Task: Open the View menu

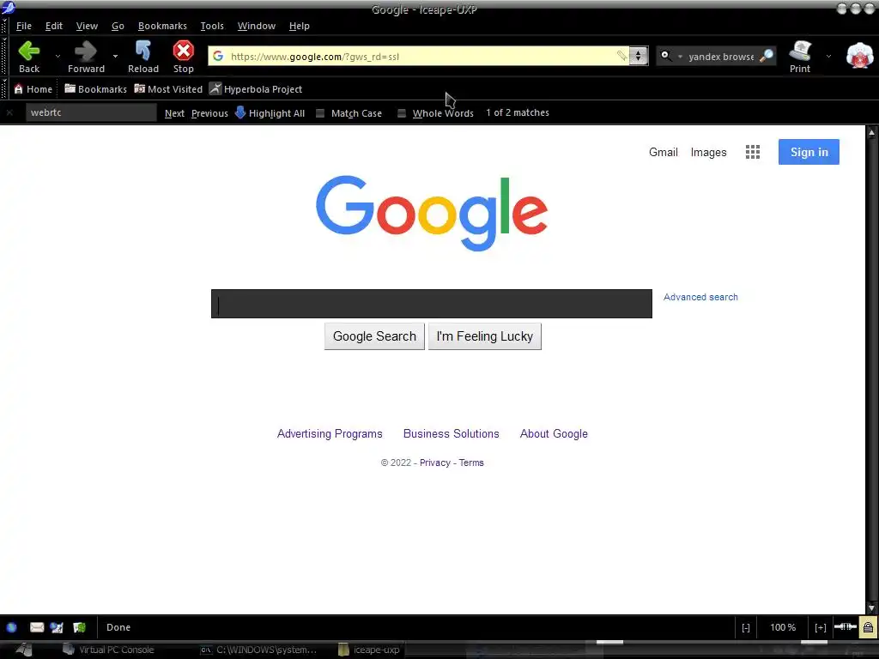Action: point(87,26)
